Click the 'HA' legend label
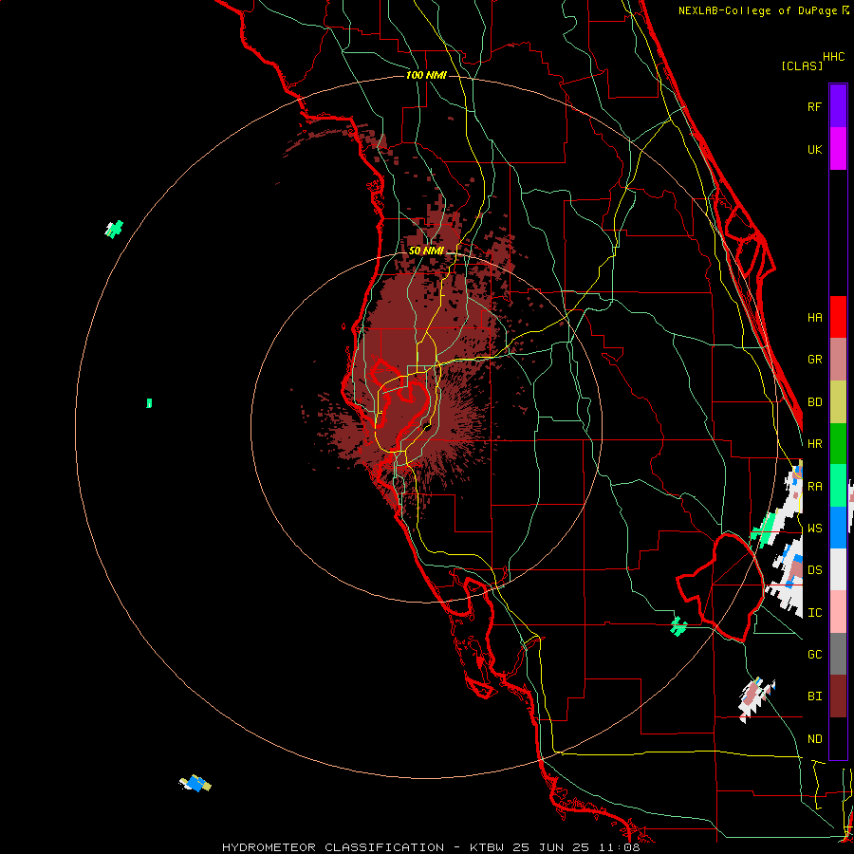Image resolution: width=854 pixels, height=854 pixels. click(x=814, y=318)
